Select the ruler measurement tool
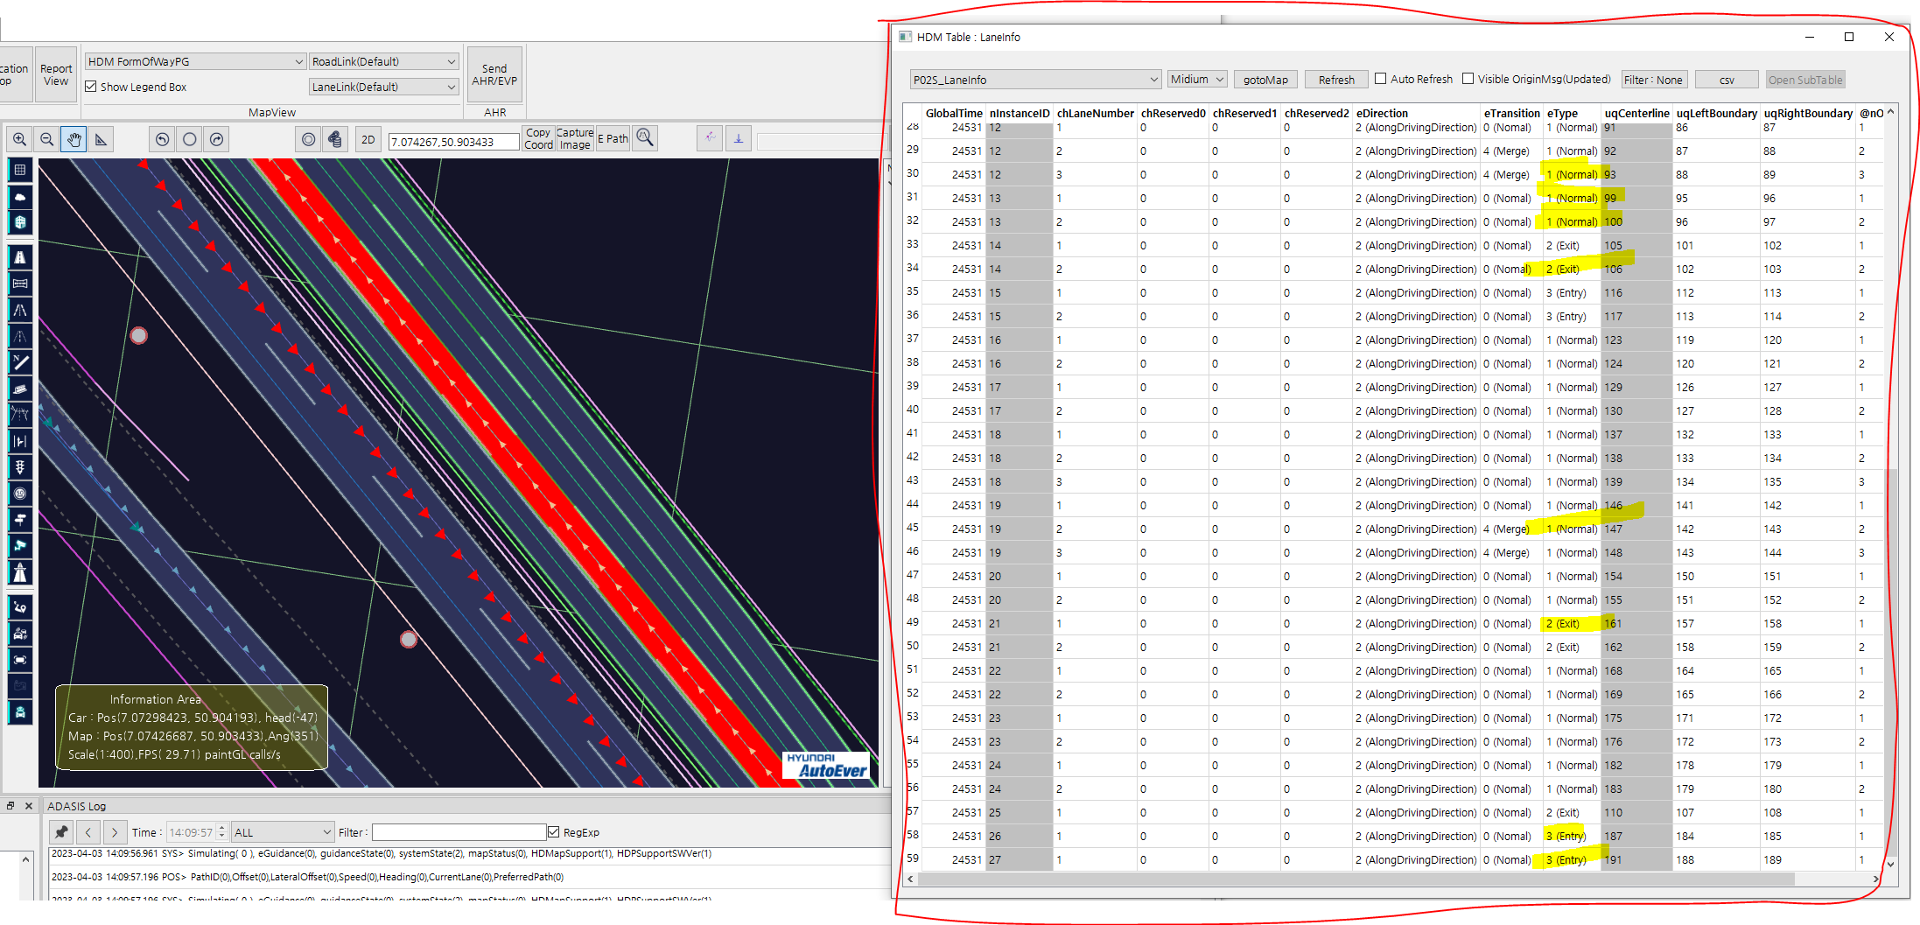This screenshot has width=1920, height=925. point(100,138)
